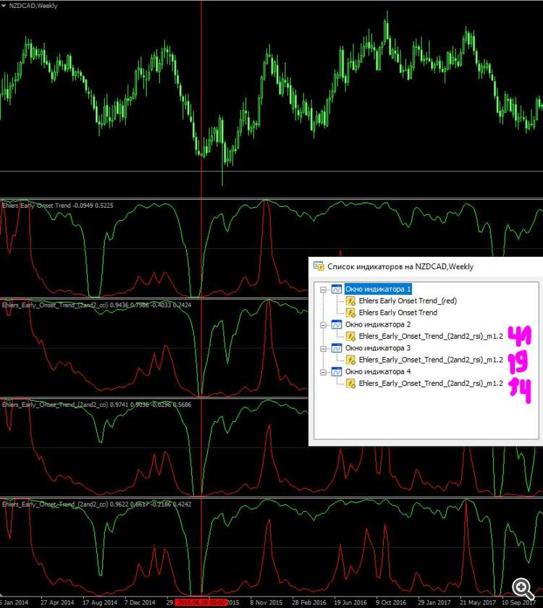Select Ehlers Early Onset Trend_(red) in the list
This screenshot has height=608, width=543.
click(408, 301)
